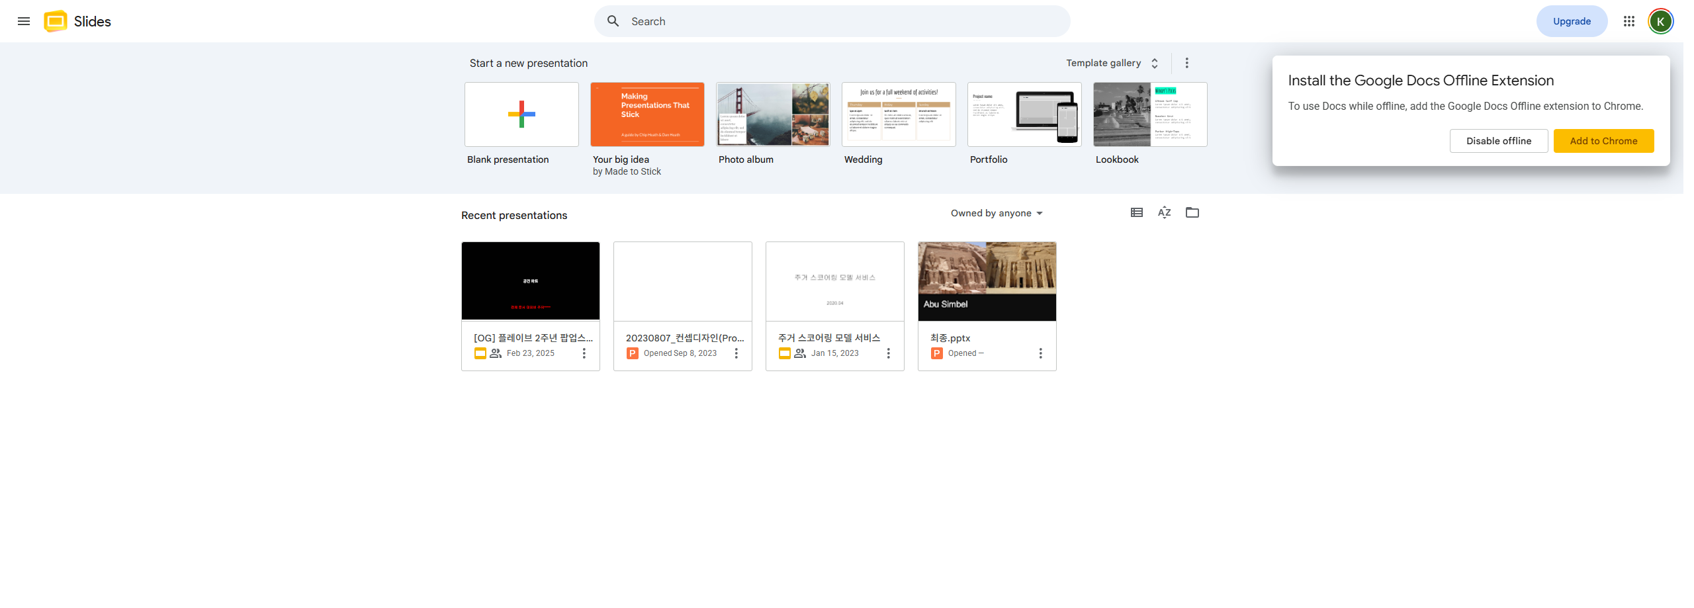Open more options for Feb 23, 2025 file
Viewport: 1694px width, 608px height.
pyautogui.click(x=584, y=353)
